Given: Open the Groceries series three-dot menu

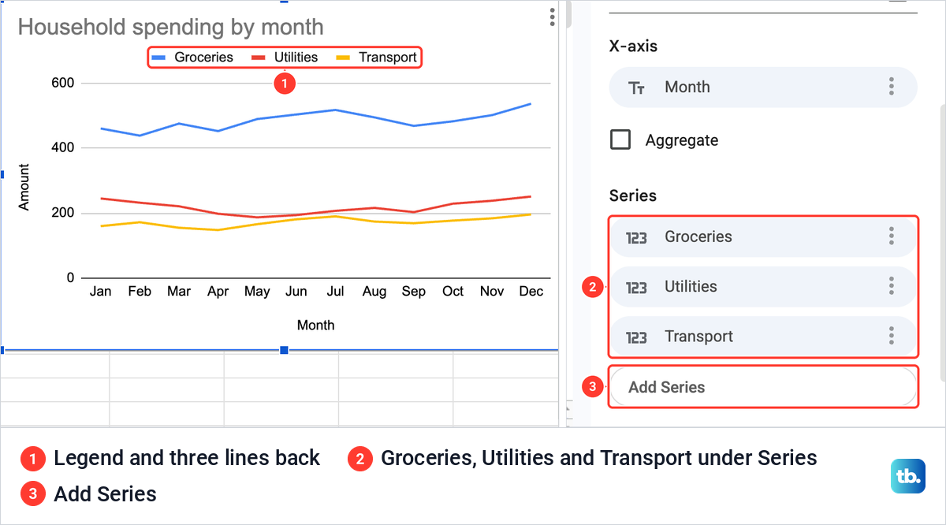Looking at the screenshot, I should coord(892,236).
